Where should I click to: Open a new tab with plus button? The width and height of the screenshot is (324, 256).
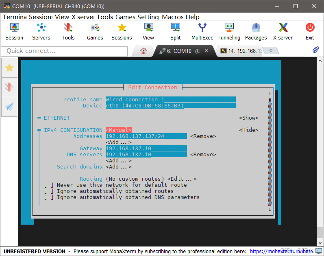(271, 50)
